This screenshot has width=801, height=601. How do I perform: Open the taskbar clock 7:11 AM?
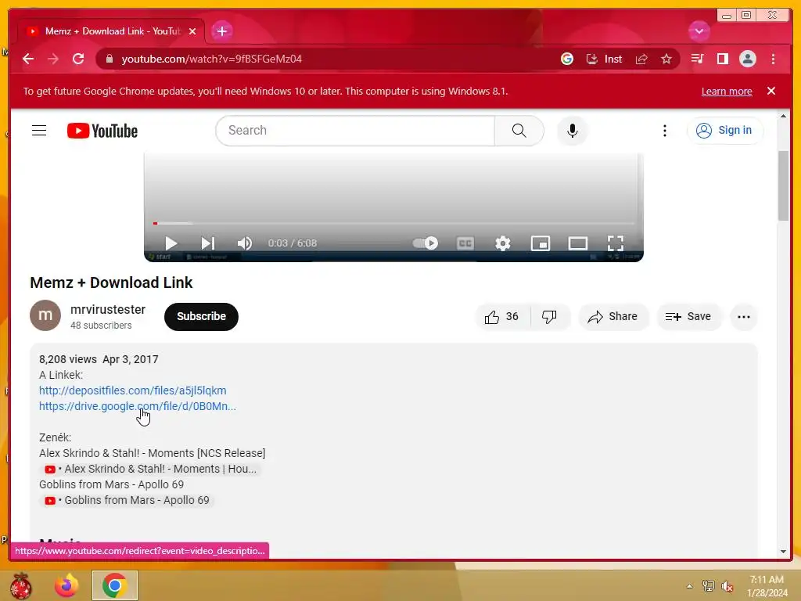click(767, 586)
